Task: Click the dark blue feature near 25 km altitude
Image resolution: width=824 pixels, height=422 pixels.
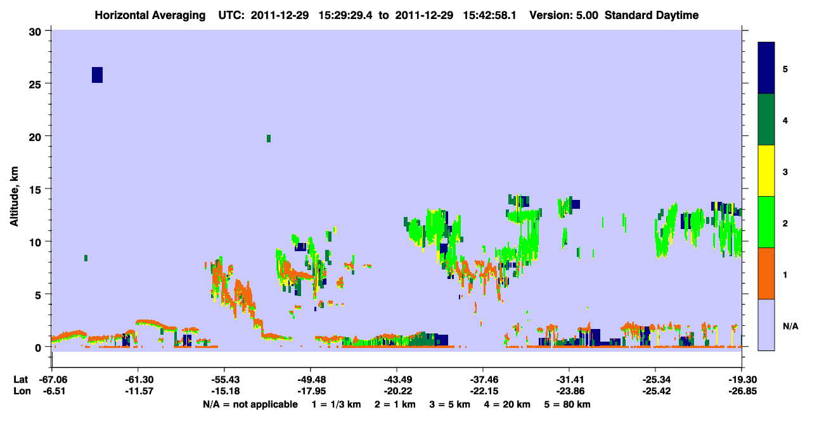Action: (x=97, y=75)
